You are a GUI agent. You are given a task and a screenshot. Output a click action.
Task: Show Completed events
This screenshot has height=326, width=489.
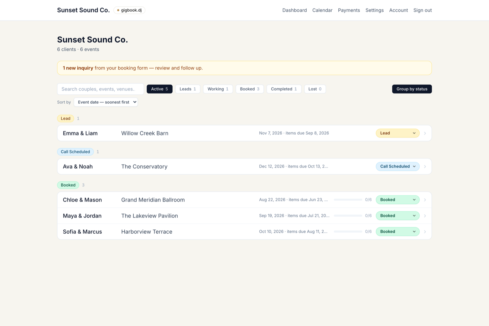click(284, 89)
